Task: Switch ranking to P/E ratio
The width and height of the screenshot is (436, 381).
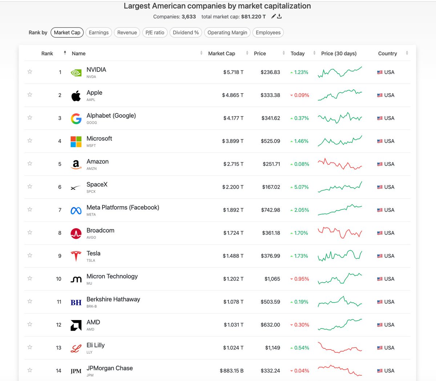Action: coord(155,32)
